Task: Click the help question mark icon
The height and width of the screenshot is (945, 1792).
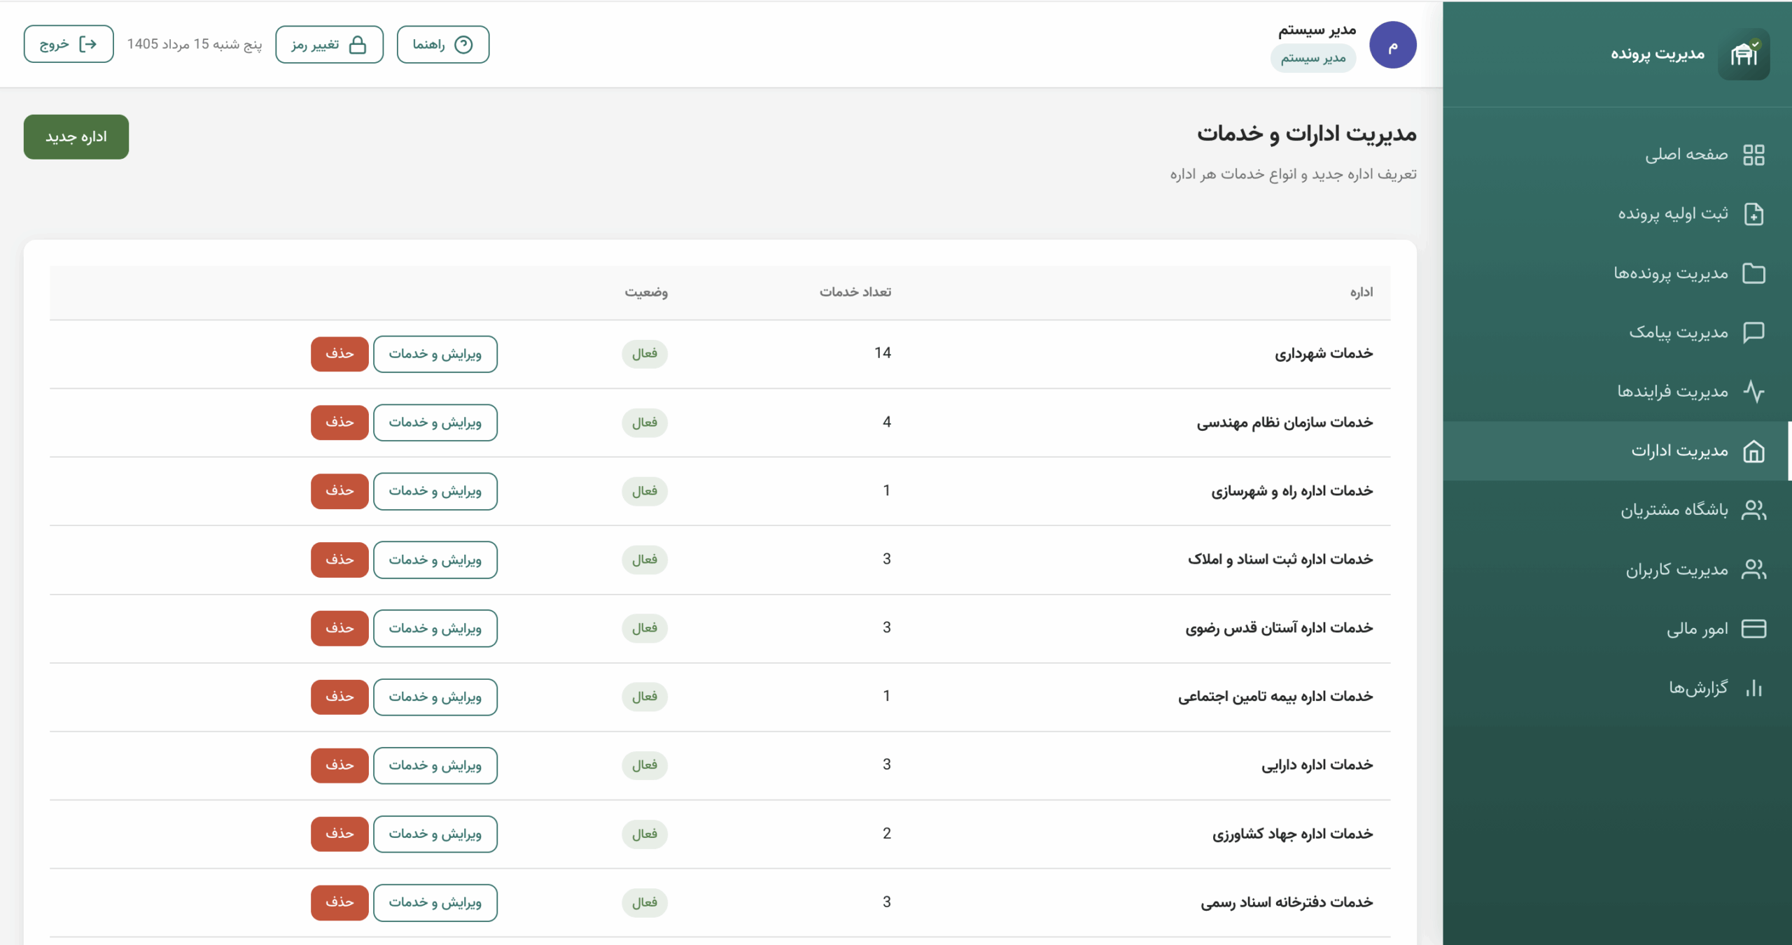Action: (x=463, y=45)
